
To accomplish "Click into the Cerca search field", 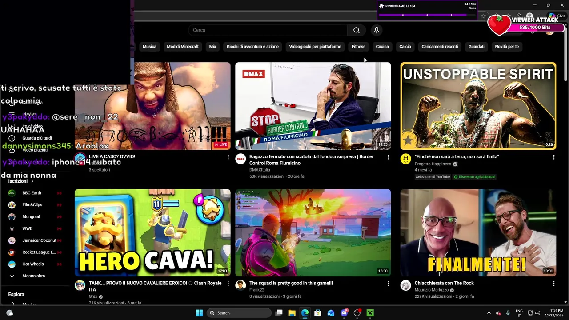I will coord(268,30).
